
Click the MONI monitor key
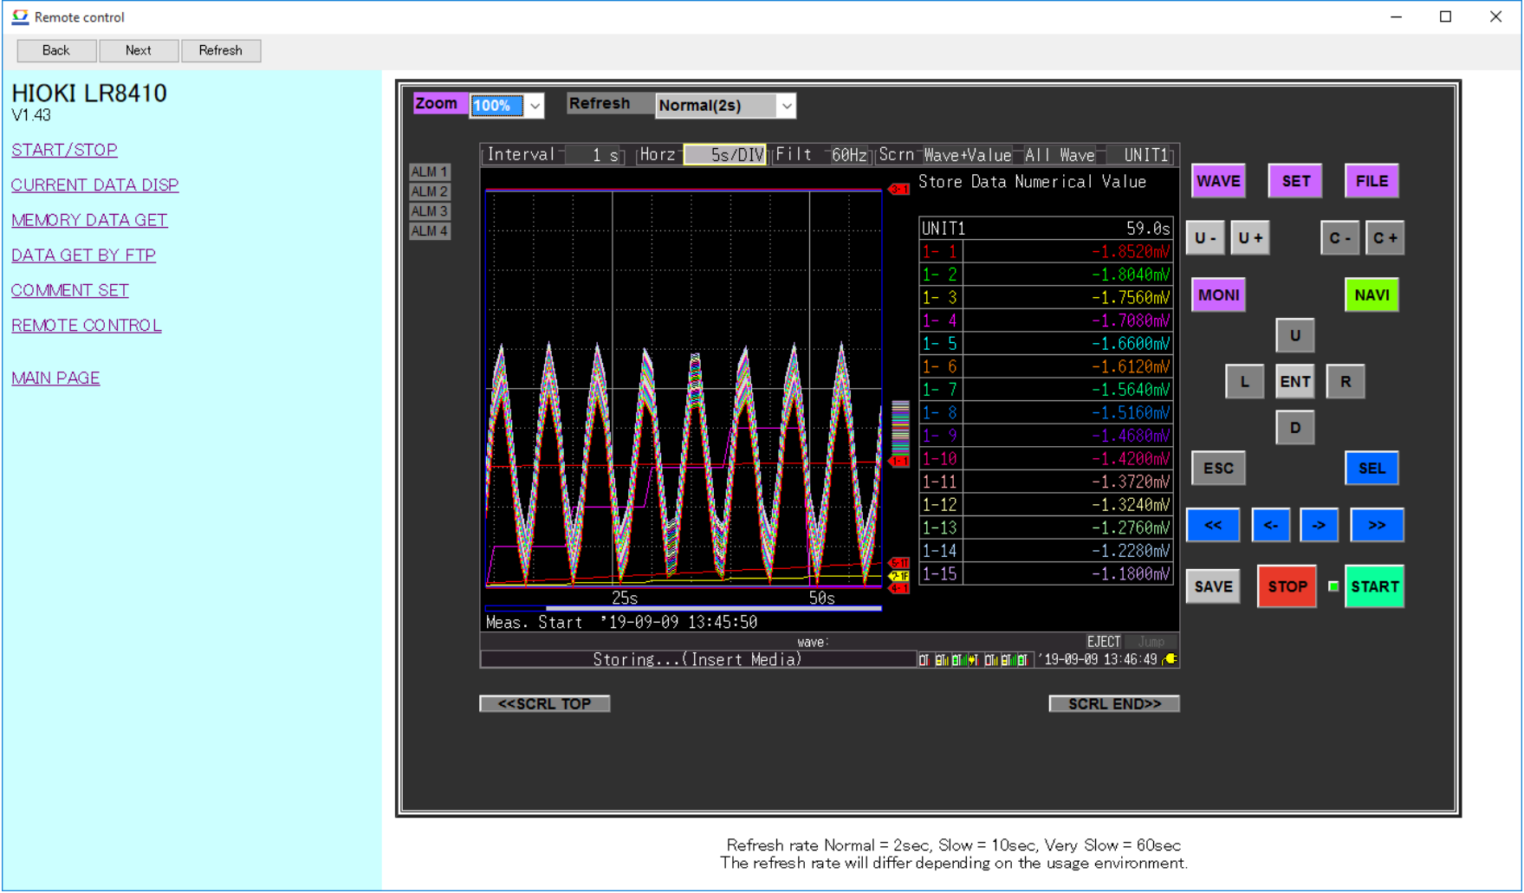pos(1218,295)
